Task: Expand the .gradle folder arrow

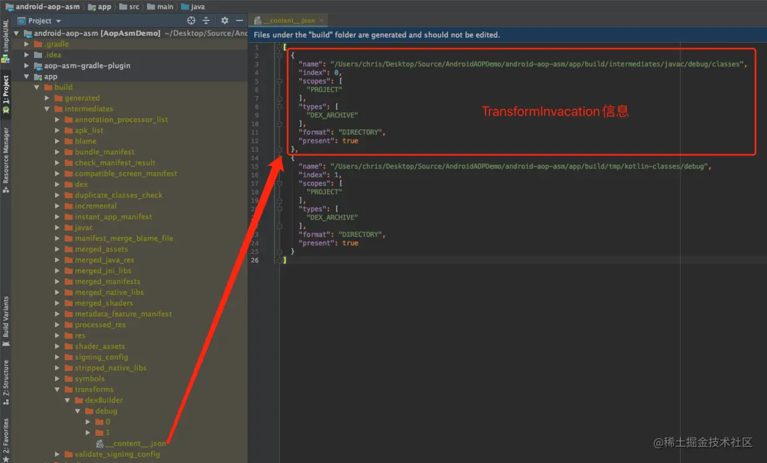Action: click(27, 44)
